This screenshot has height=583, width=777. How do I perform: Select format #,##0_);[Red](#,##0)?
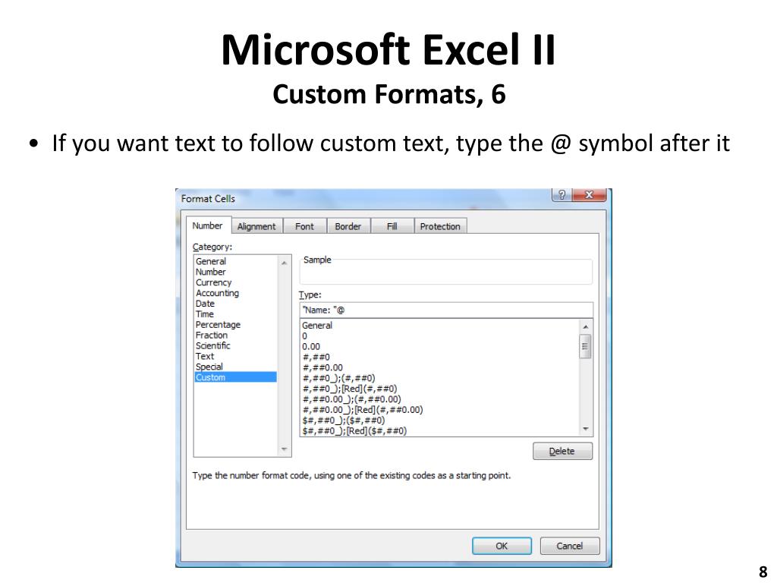click(350, 389)
